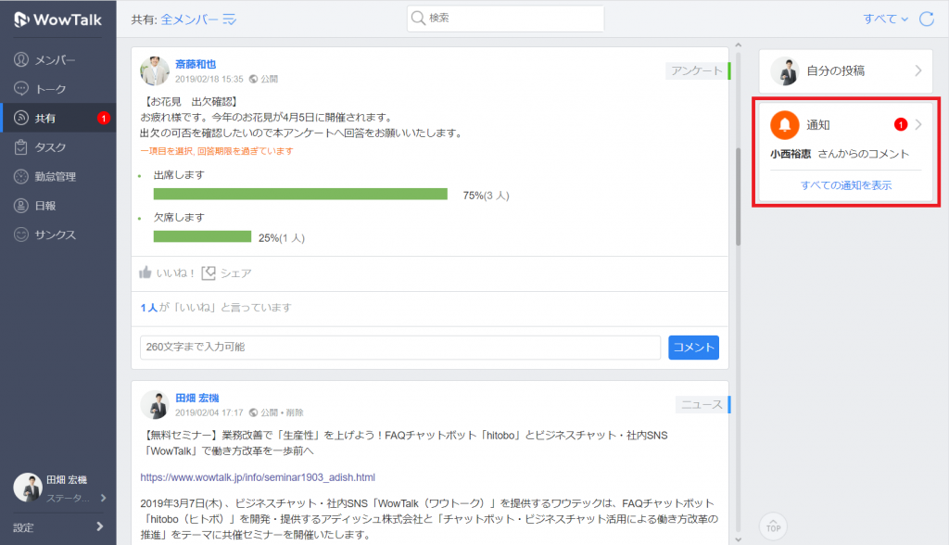
Task: Click the feed scrollbar thumb
Action: click(739, 196)
